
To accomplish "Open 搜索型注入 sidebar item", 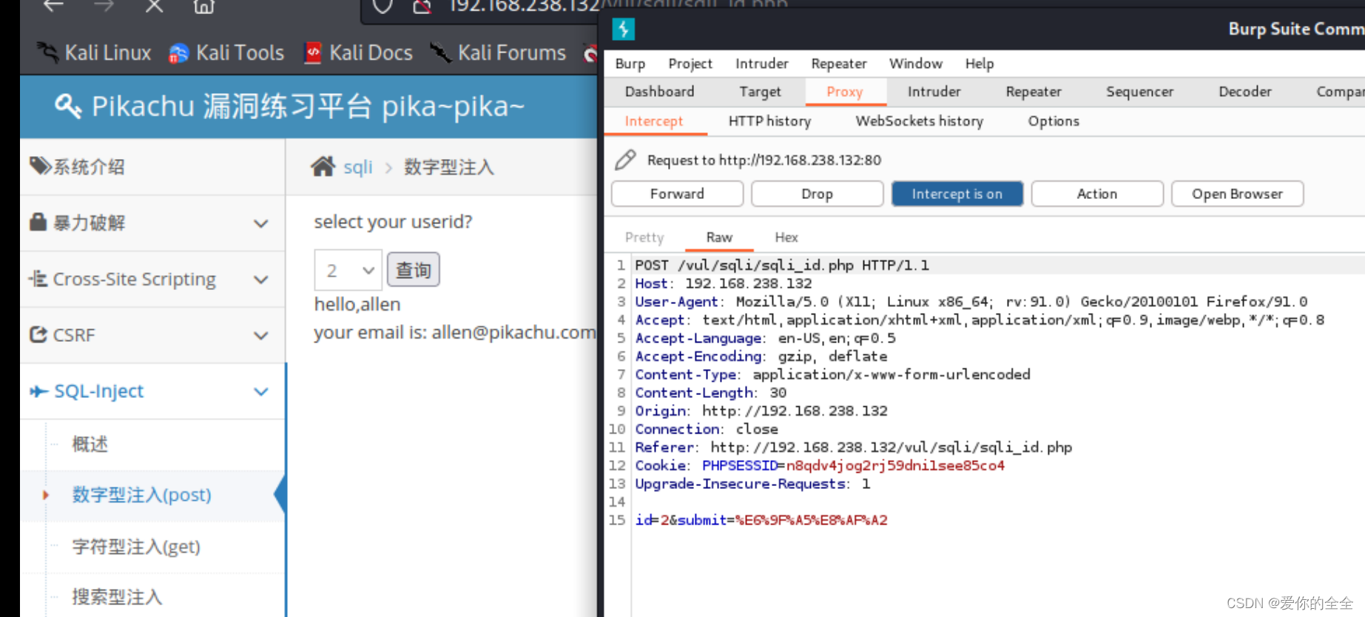I will 117,597.
